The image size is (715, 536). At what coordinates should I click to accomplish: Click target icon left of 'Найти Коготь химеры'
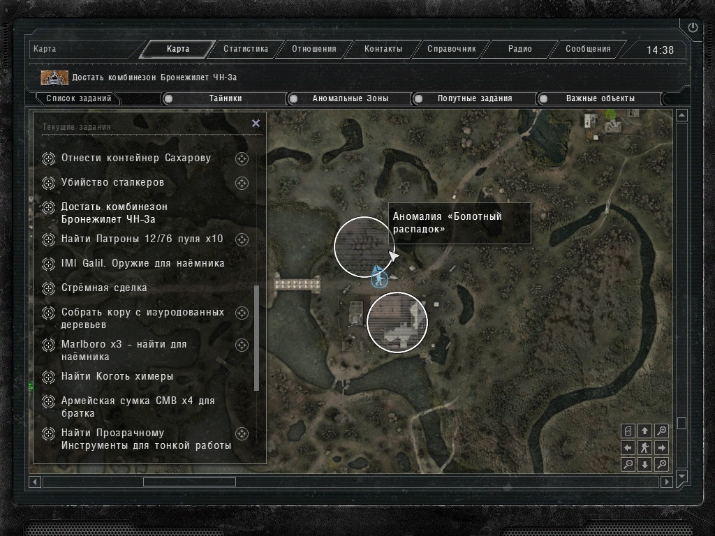48,377
